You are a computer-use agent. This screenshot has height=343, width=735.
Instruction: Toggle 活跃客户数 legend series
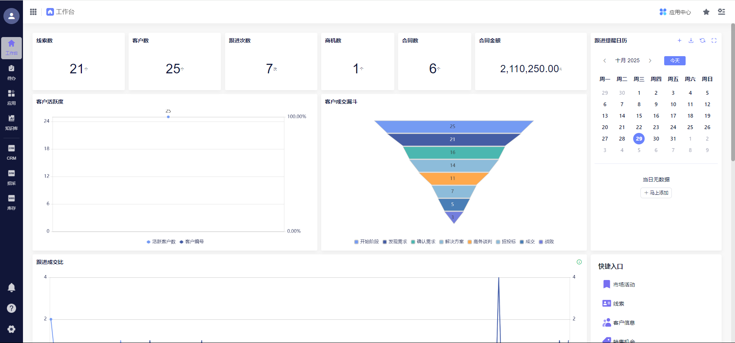[161, 242]
